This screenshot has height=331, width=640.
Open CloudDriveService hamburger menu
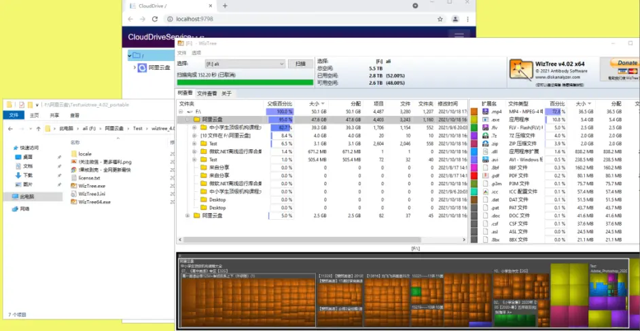tap(459, 36)
